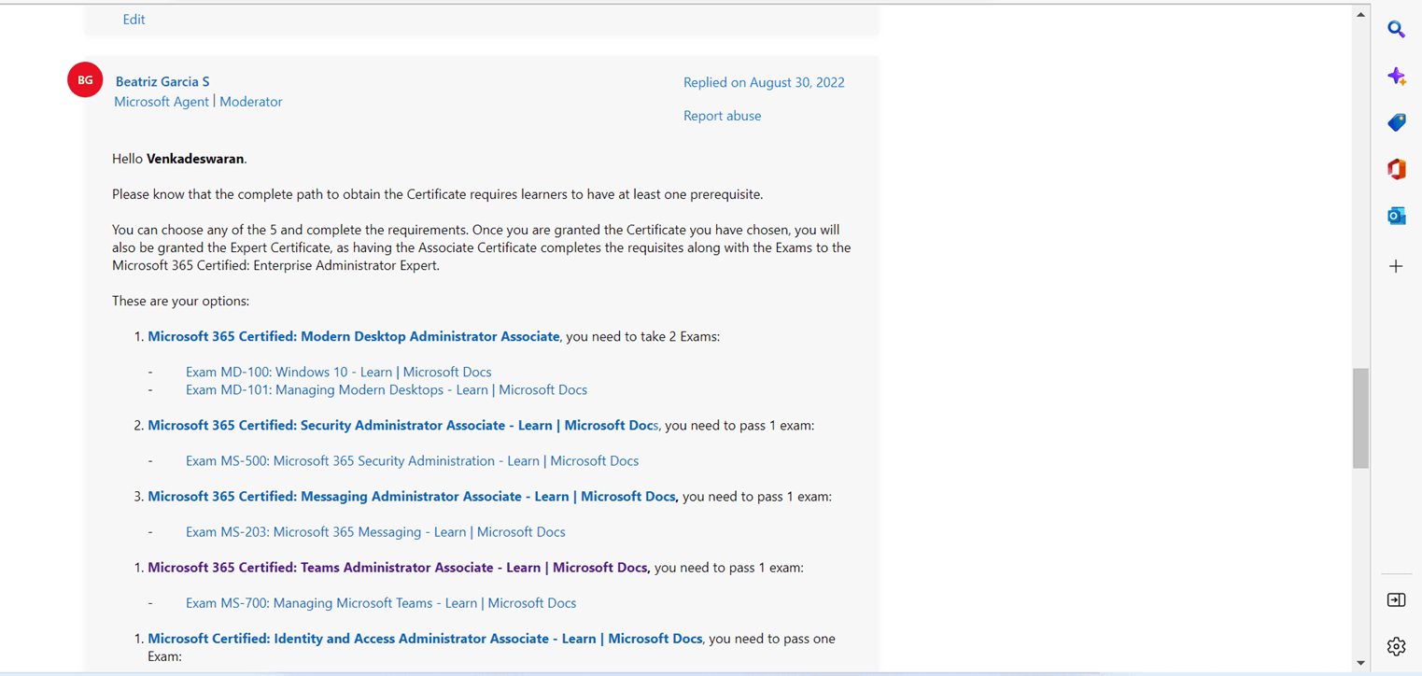Open Teams Administrator Associate certification link
The height and width of the screenshot is (676, 1422).
[x=398, y=567]
